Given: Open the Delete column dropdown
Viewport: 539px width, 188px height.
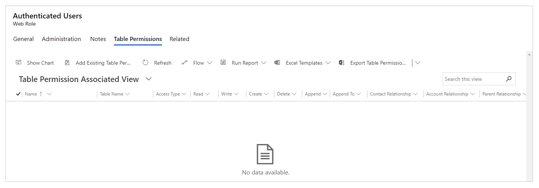Looking at the screenshot, I should coord(294,94).
